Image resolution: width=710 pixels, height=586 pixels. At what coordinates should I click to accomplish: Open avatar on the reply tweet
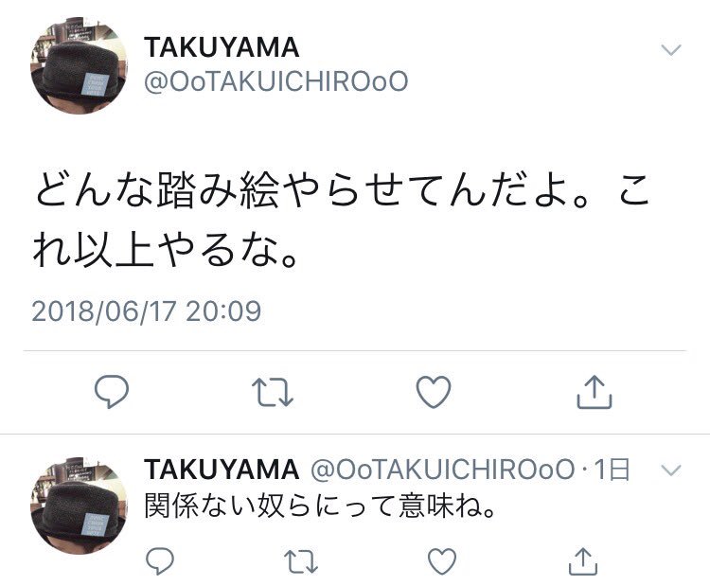80,506
